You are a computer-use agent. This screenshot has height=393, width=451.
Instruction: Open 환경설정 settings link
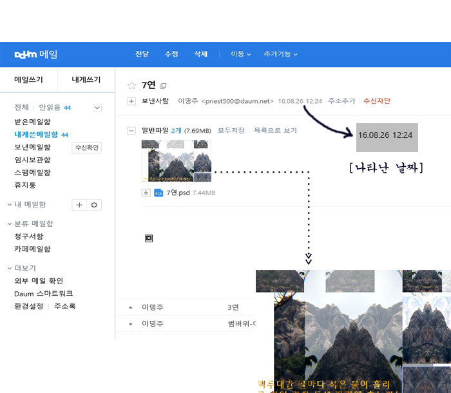coord(29,307)
